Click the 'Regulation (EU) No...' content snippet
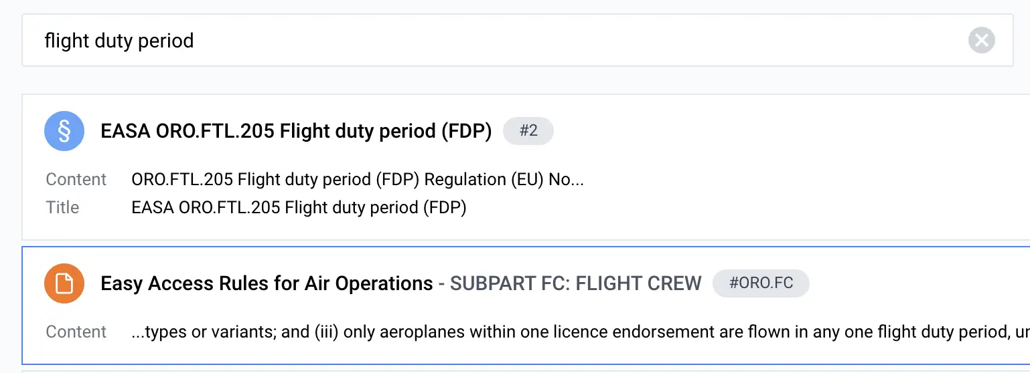Screen dimensions: 1030x373 [504, 180]
